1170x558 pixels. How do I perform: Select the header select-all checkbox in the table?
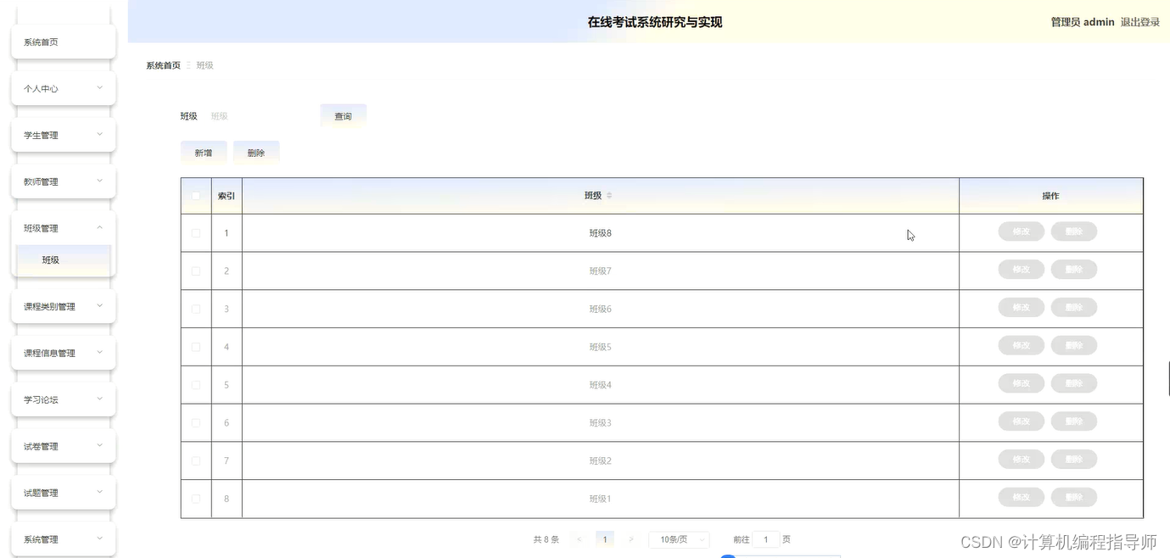[x=196, y=195]
